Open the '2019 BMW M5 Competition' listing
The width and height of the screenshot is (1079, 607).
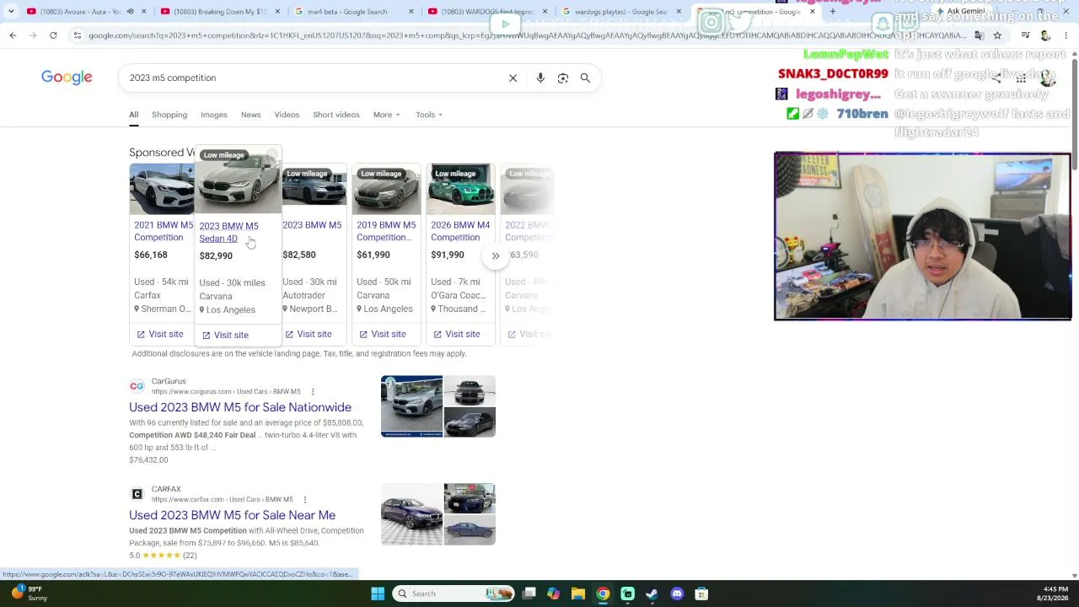[386, 231]
